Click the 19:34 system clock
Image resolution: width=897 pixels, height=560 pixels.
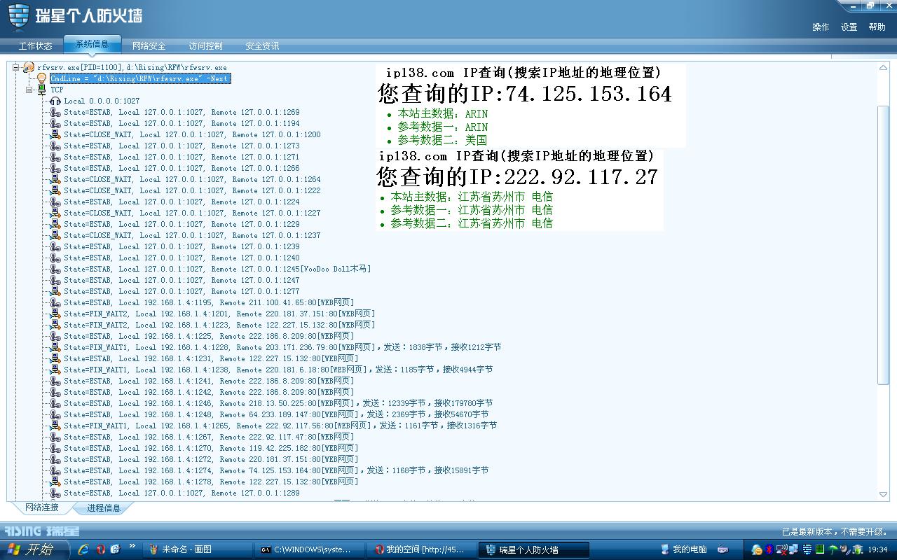877,550
